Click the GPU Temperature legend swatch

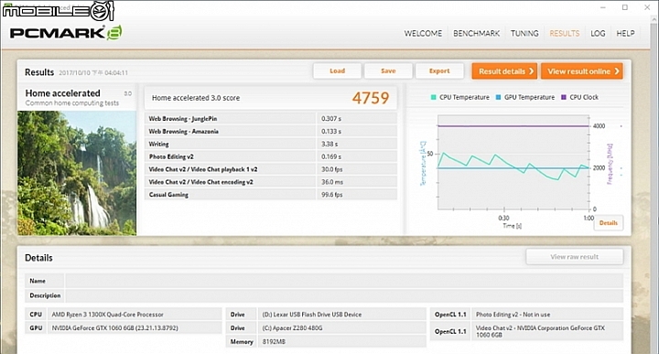499,97
